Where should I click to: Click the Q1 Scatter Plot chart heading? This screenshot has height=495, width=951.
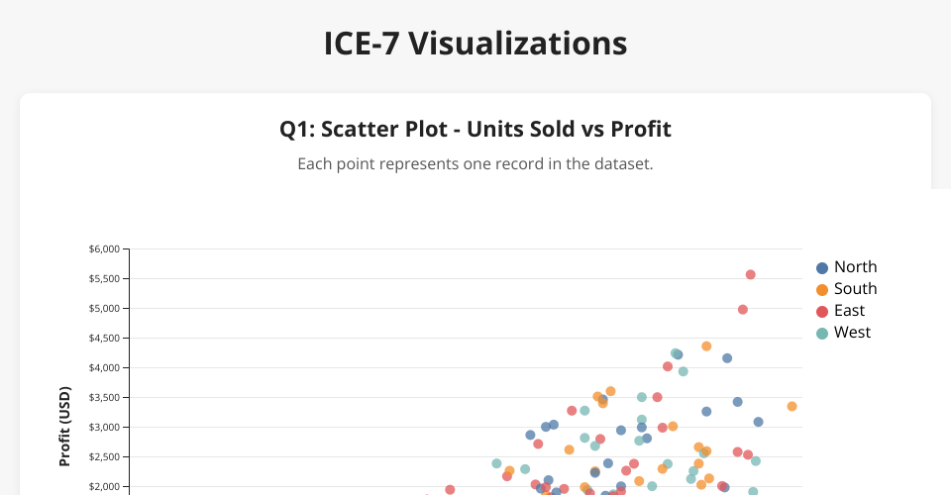click(x=475, y=129)
